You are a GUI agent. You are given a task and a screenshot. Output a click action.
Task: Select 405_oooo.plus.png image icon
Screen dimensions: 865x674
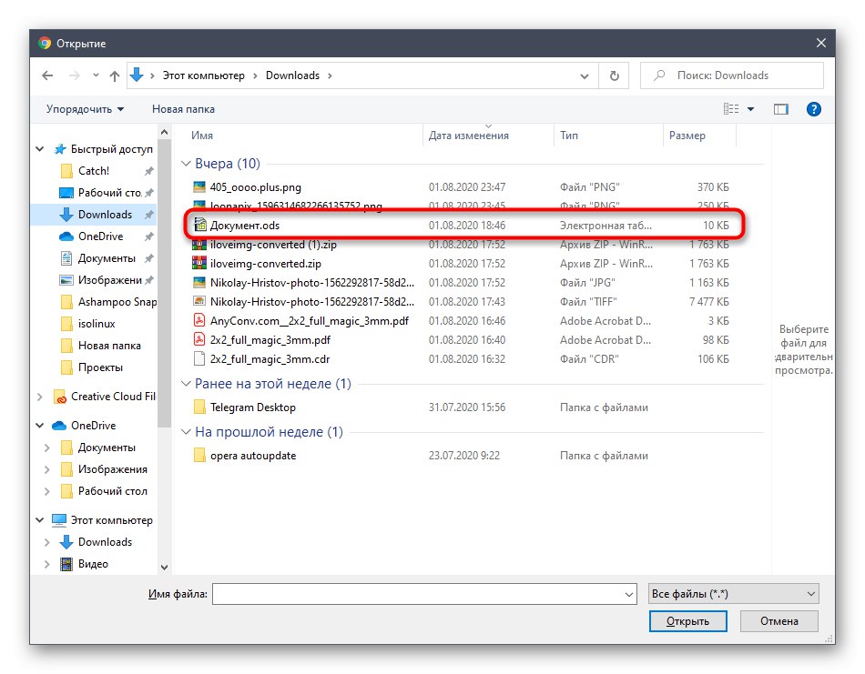click(x=199, y=186)
